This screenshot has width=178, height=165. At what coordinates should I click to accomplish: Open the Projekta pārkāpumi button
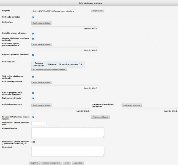pos(100,117)
